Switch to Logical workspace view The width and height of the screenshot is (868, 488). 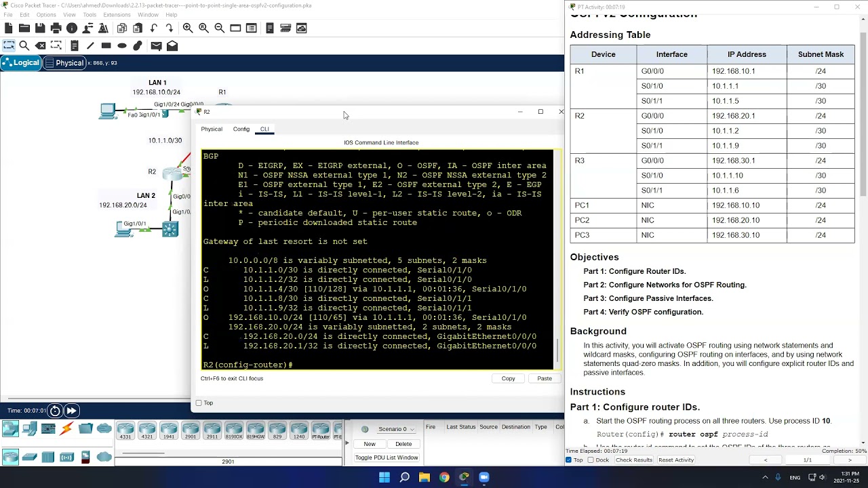click(x=21, y=63)
